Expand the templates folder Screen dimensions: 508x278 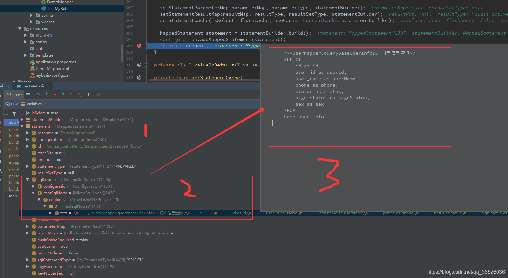tap(26, 55)
